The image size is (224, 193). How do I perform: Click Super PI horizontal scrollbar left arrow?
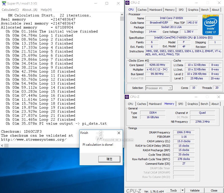tap(3, 145)
